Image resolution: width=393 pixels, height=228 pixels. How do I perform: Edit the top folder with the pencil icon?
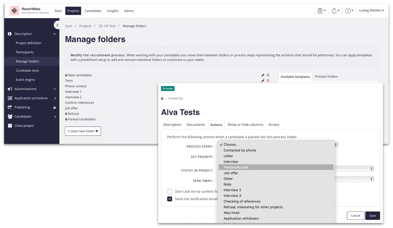pos(263,75)
